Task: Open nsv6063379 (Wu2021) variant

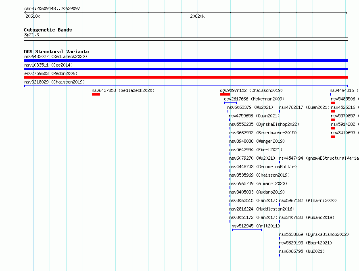Action: click(x=250, y=107)
